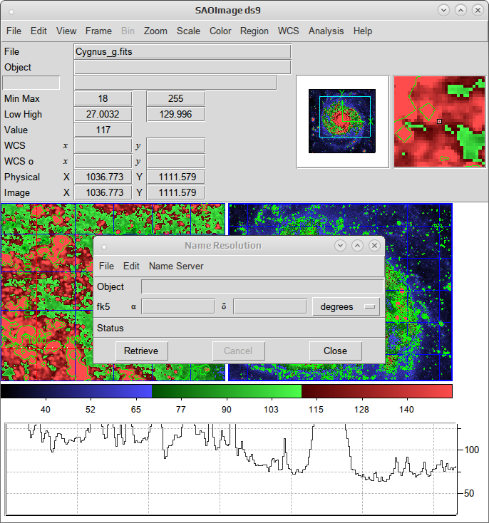Open the Frame menu

pyautogui.click(x=98, y=31)
